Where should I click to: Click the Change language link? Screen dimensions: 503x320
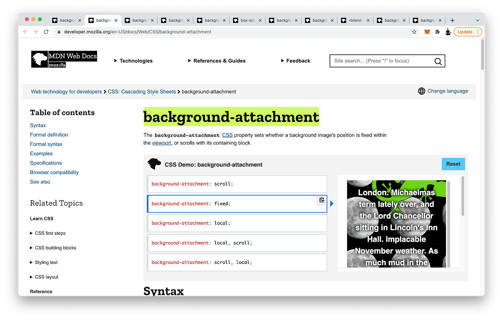tap(448, 91)
